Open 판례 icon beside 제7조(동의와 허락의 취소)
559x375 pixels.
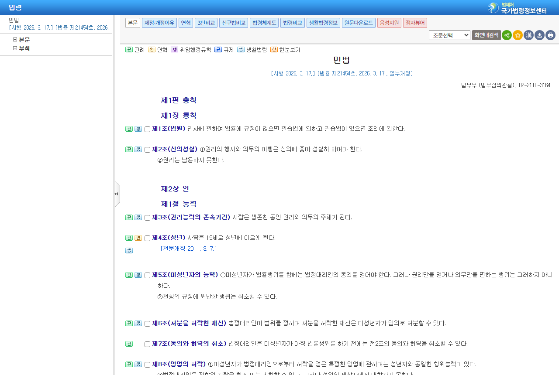pos(129,344)
